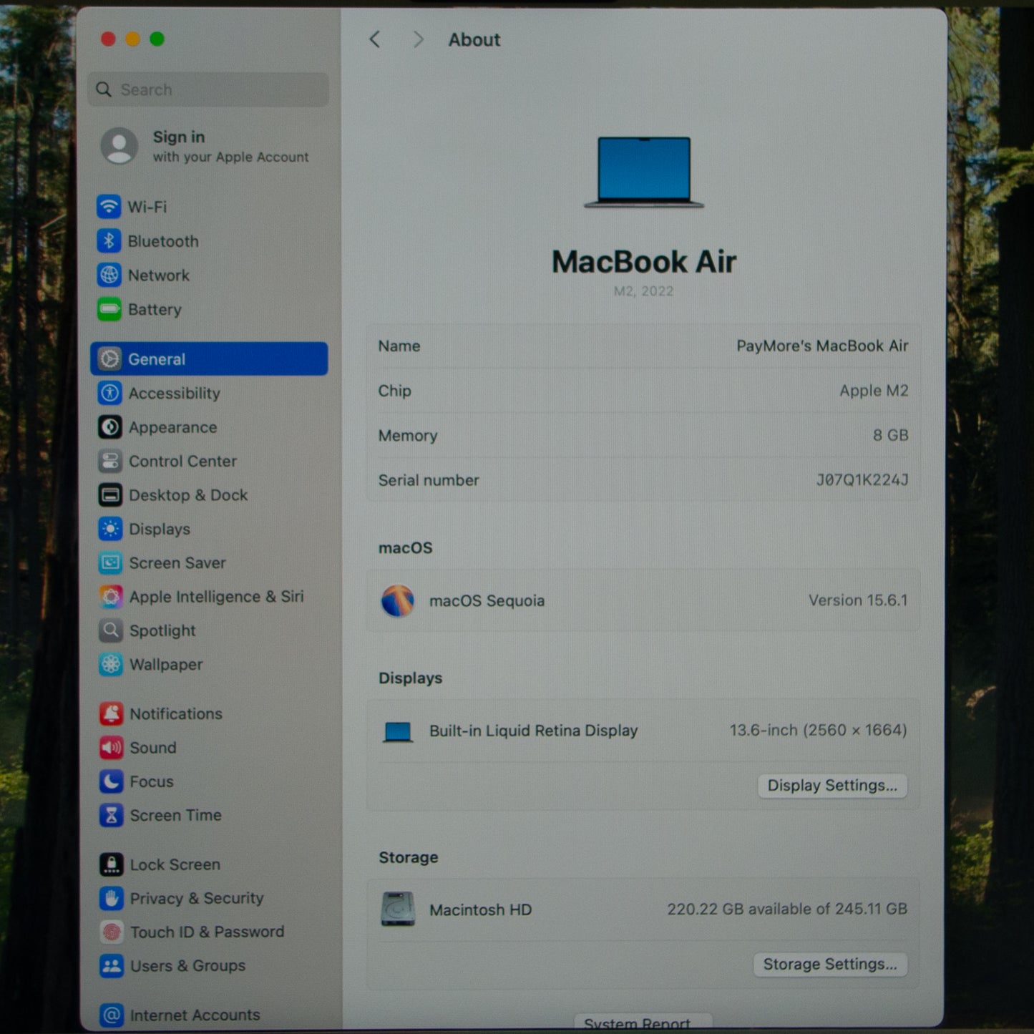The image size is (1034, 1034).
Task: Click the Accessibility icon
Action: (x=110, y=393)
